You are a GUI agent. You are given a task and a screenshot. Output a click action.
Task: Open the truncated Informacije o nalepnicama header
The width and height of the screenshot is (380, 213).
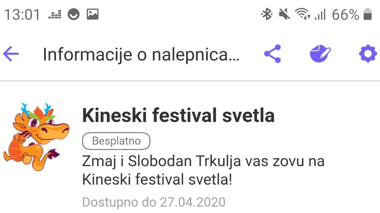pos(141,54)
